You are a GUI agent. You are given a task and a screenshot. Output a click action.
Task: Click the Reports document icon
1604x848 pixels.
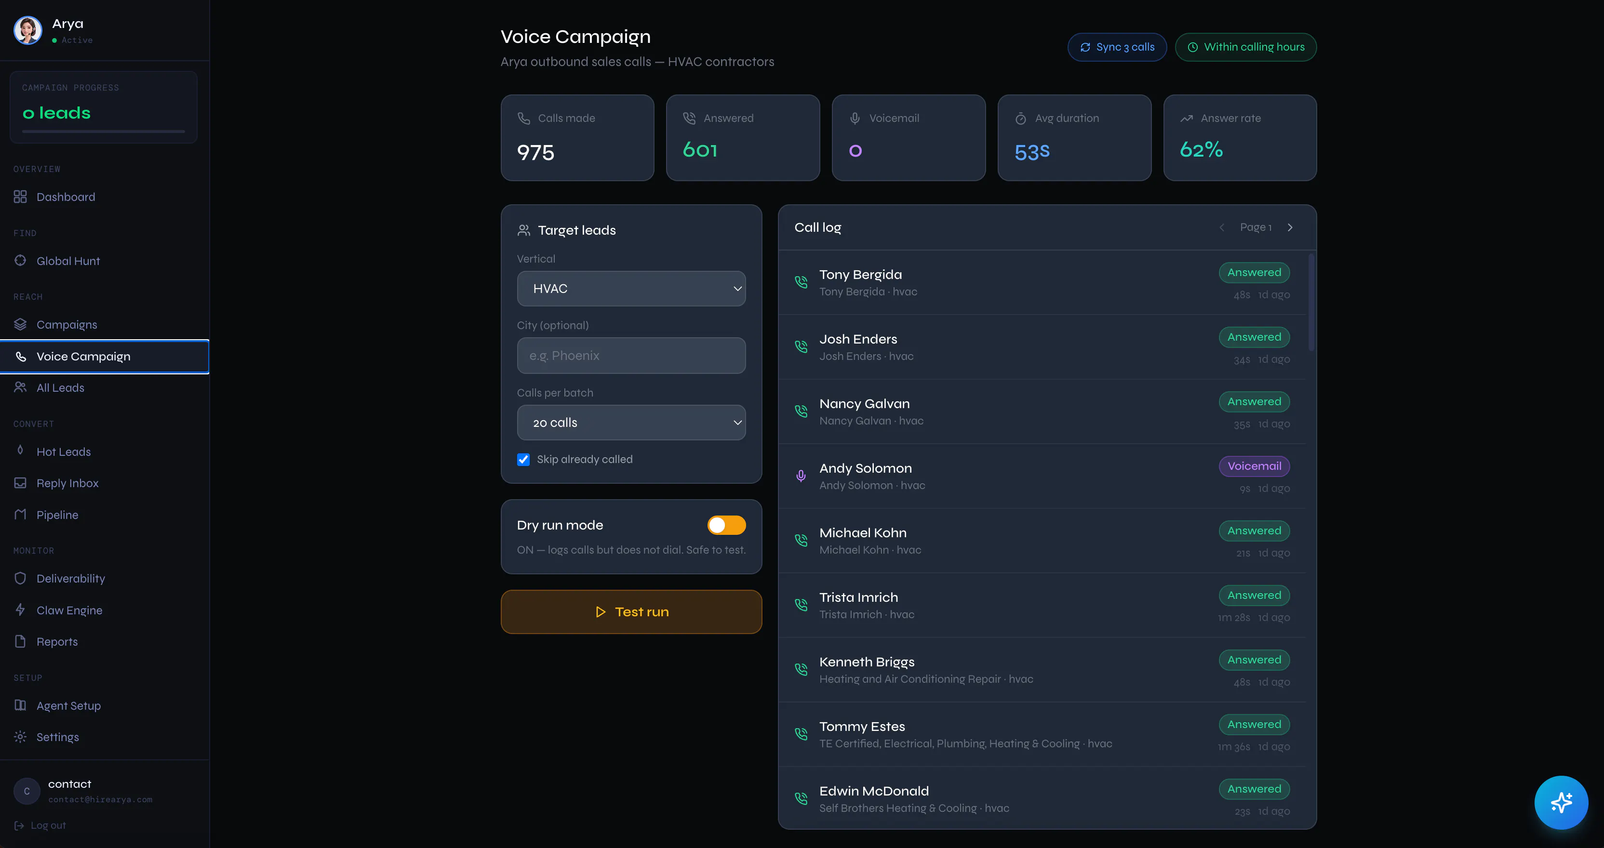(x=21, y=641)
